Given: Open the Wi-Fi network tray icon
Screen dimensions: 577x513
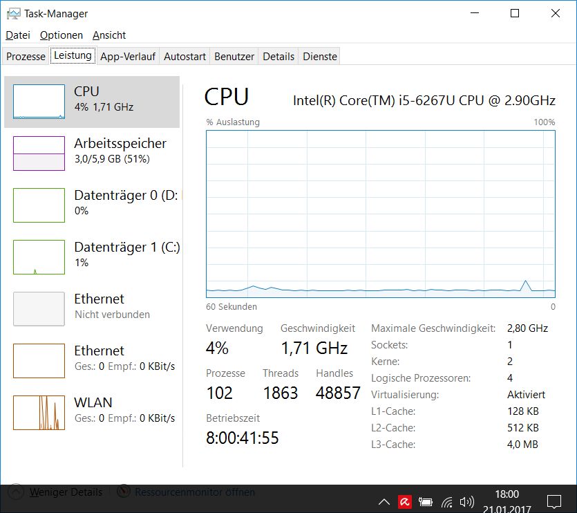Looking at the screenshot, I should pos(447,503).
